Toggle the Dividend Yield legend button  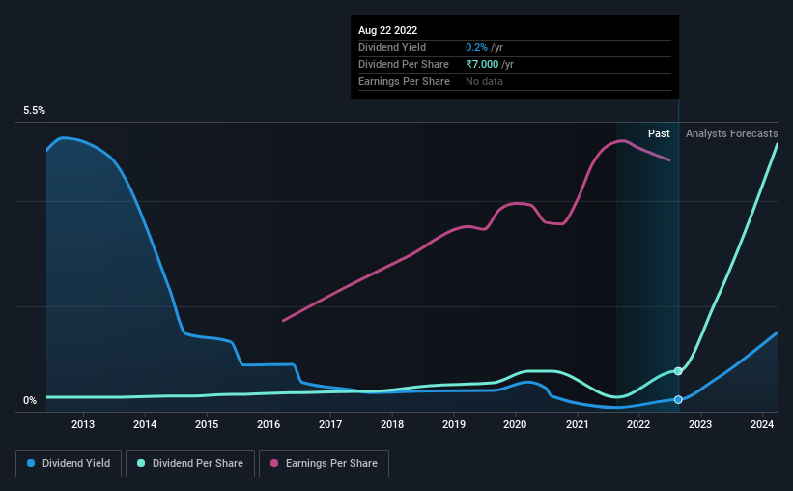tap(69, 464)
